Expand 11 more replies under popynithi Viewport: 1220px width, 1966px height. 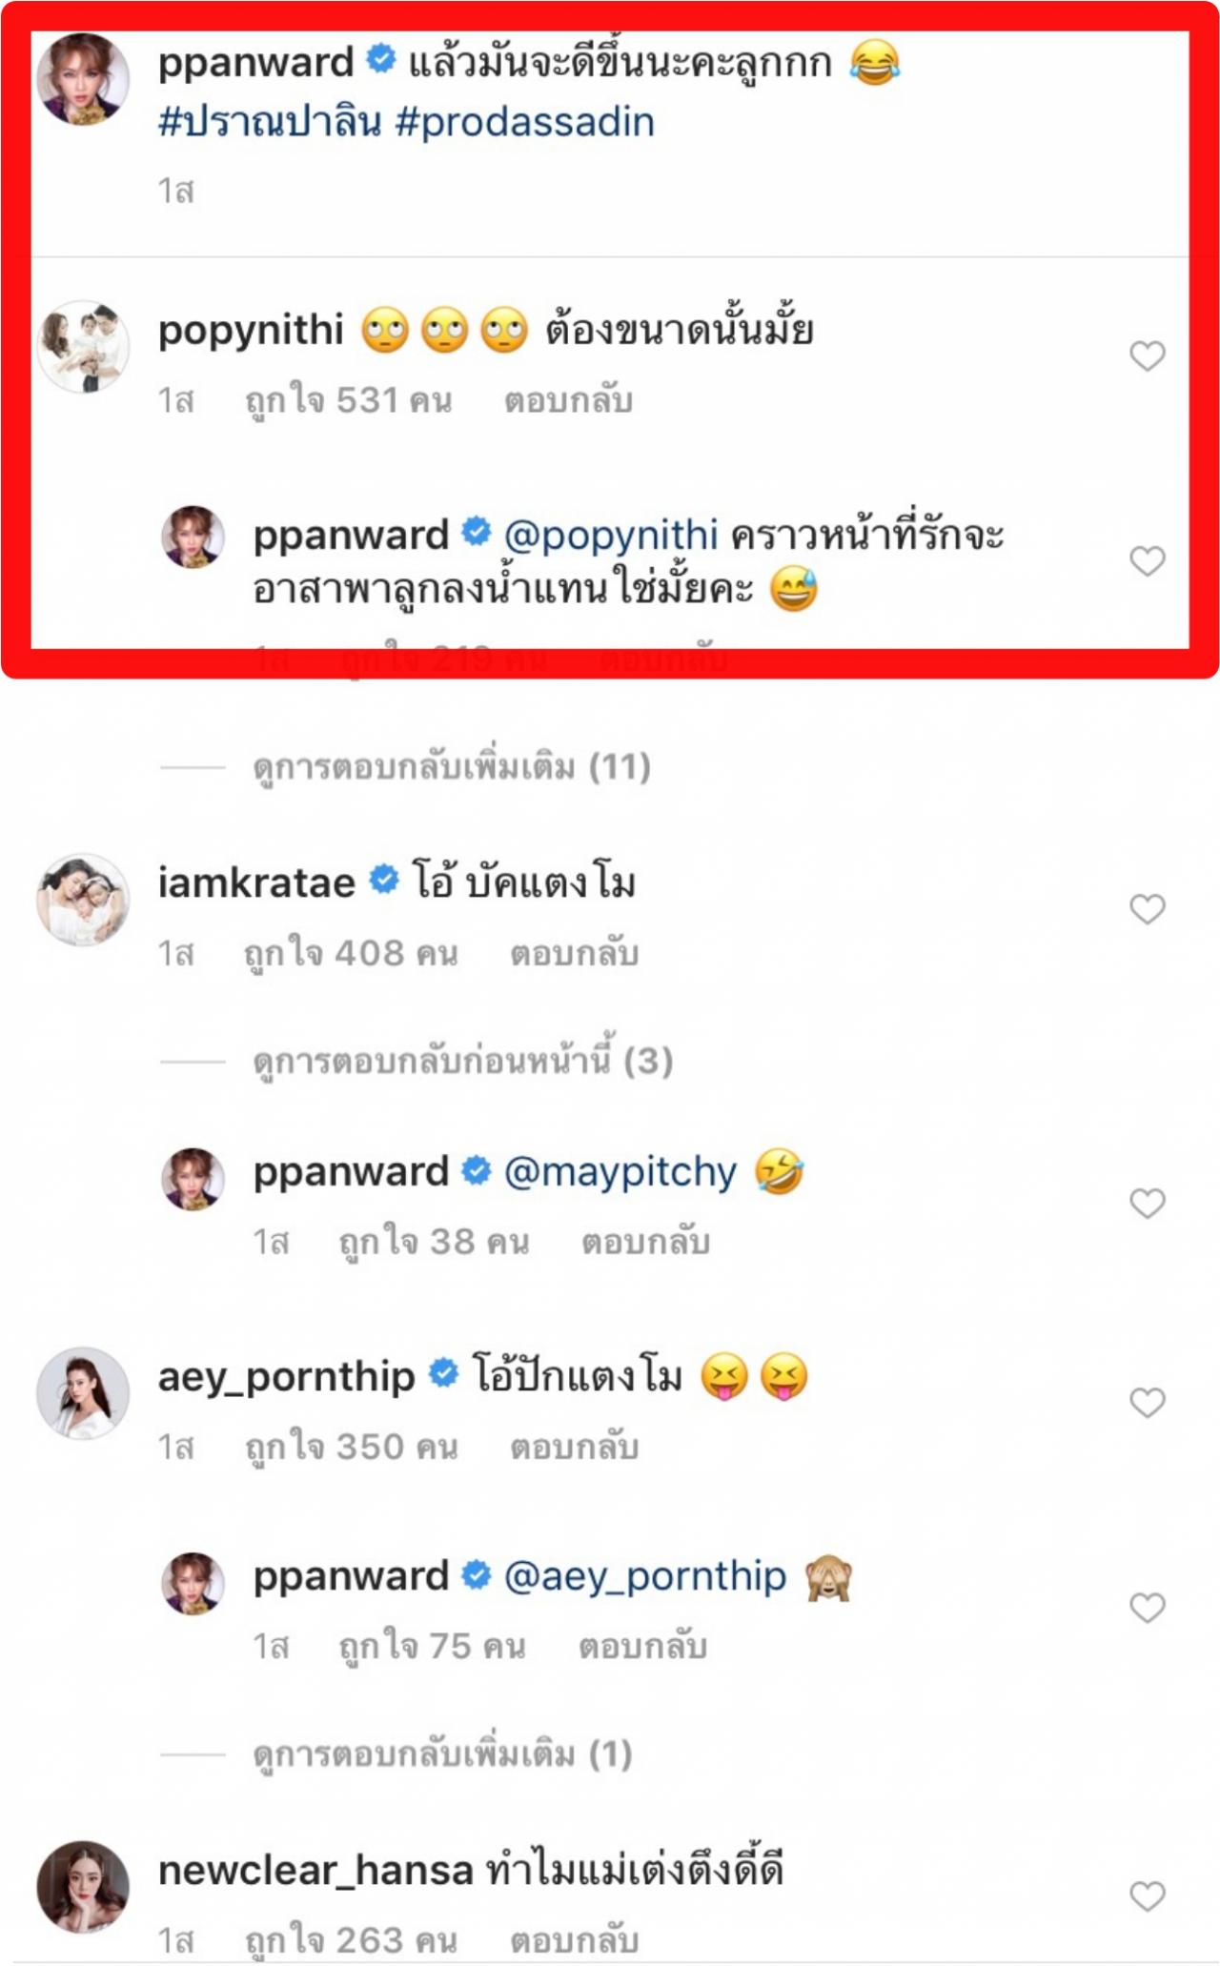(452, 767)
